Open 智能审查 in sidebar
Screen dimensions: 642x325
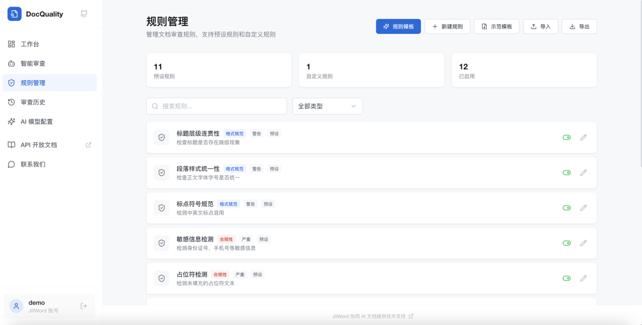click(x=49, y=64)
